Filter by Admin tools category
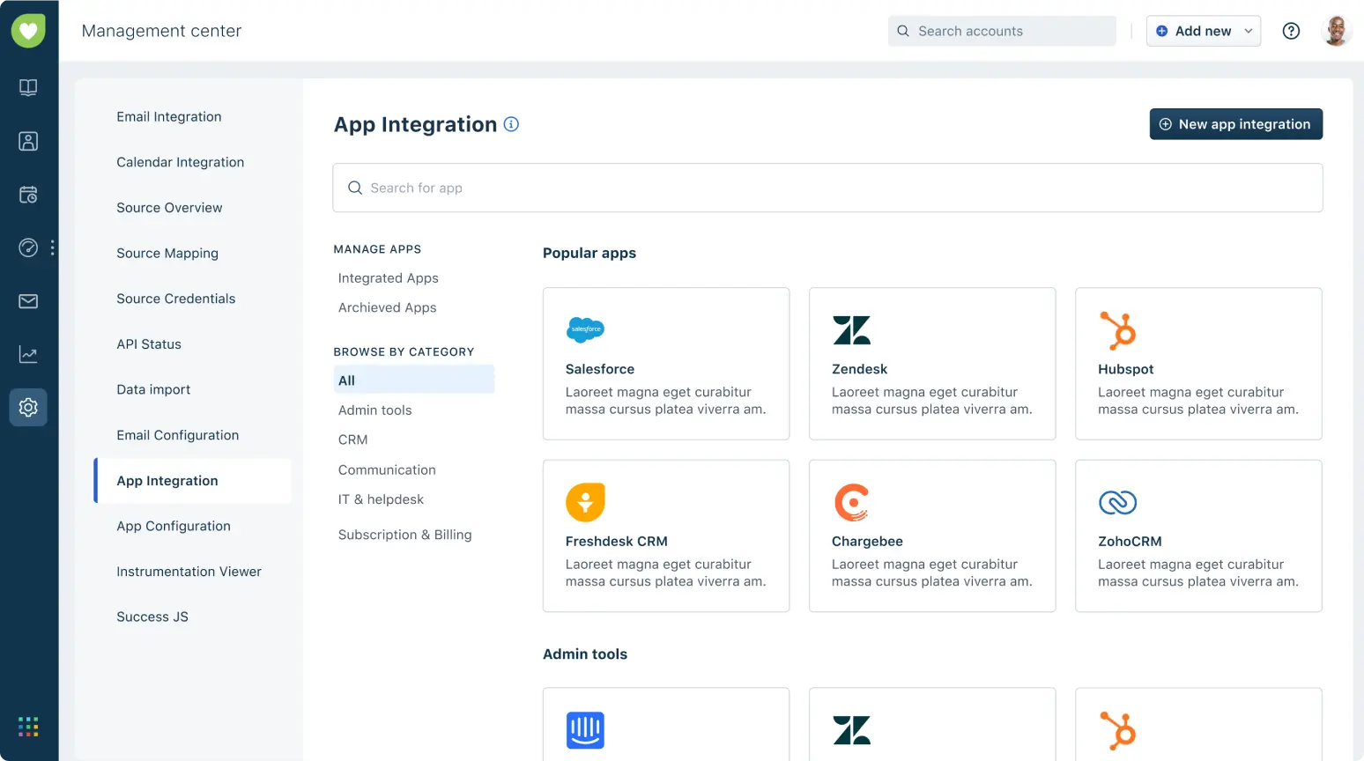The height and width of the screenshot is (761, 1364). tap(375, 410)
